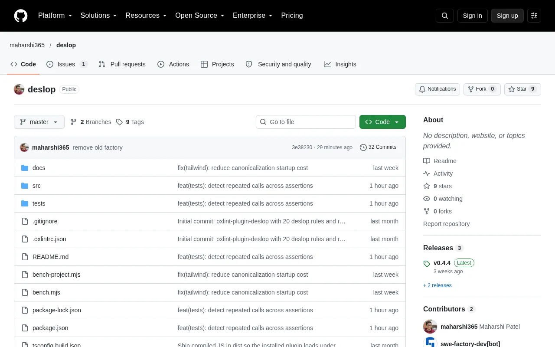Open the master branch selector
This screenshot has width=555, height=347.
click(39, 122)
